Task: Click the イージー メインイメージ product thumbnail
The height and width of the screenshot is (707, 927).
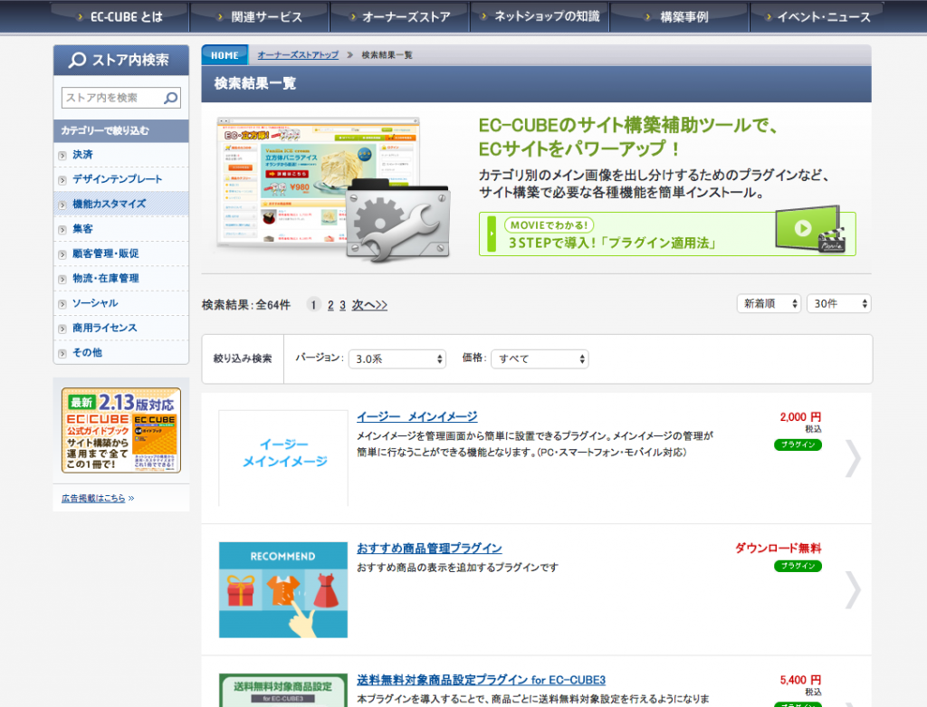Action: 283,458
